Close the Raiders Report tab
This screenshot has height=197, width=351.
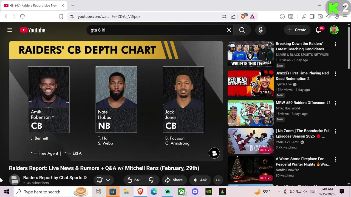[x=63, y=5]
